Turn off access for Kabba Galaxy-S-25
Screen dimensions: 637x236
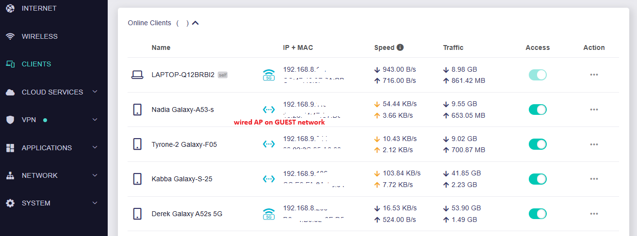pyautogui.click(x=538, y=179)
